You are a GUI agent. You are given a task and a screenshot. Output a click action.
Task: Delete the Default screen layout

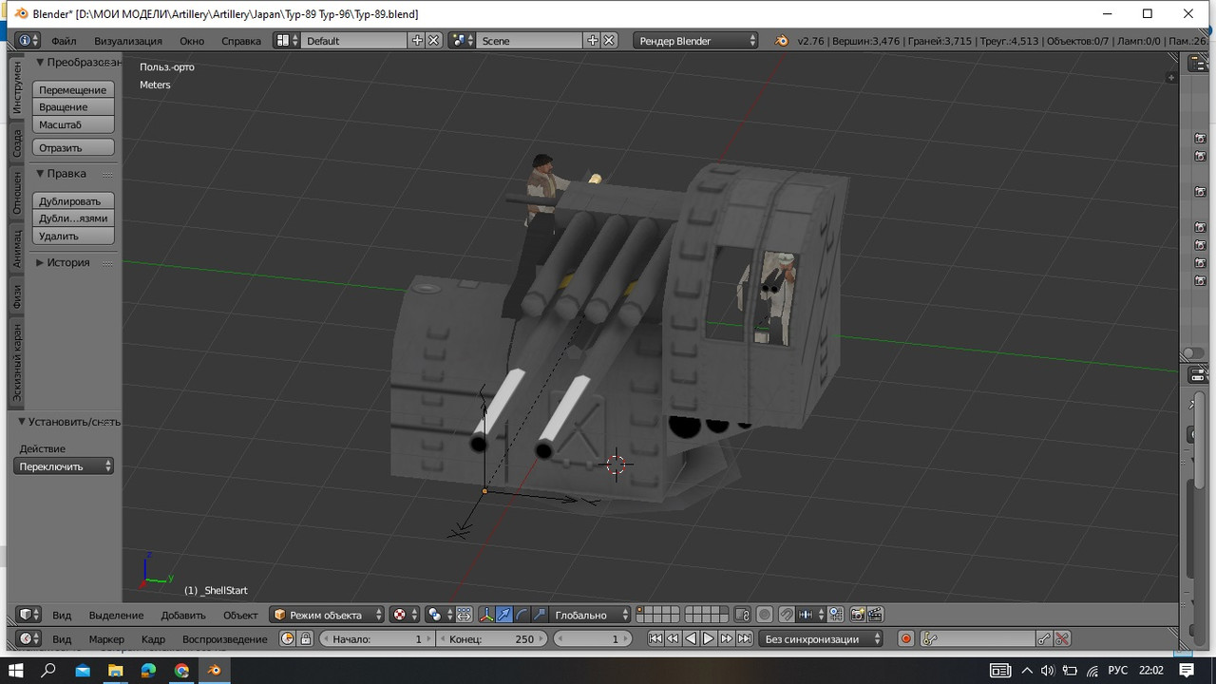coord(433,41)
